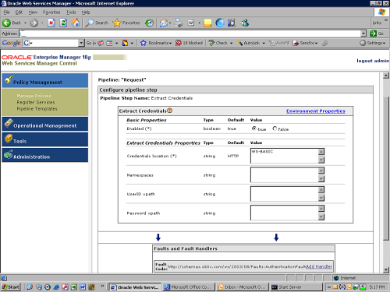The image size is (390, 292).
Task: Switch to Start Server taskbar window
Action: tap(296, 287)
